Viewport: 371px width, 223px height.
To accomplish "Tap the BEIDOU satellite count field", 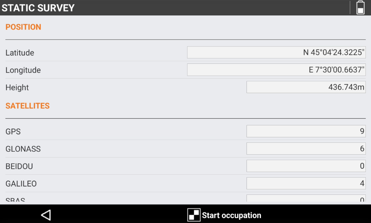I will point(306,166).
